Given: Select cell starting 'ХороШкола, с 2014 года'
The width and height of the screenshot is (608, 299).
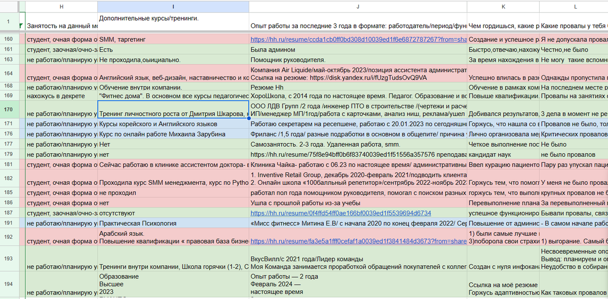Looking at the screenshot, I should [x=358, y=96].
